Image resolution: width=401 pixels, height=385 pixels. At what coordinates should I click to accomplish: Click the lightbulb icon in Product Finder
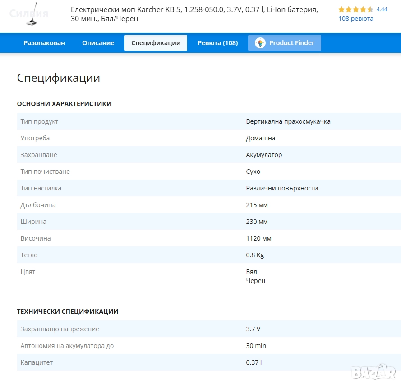click(260, 43)
